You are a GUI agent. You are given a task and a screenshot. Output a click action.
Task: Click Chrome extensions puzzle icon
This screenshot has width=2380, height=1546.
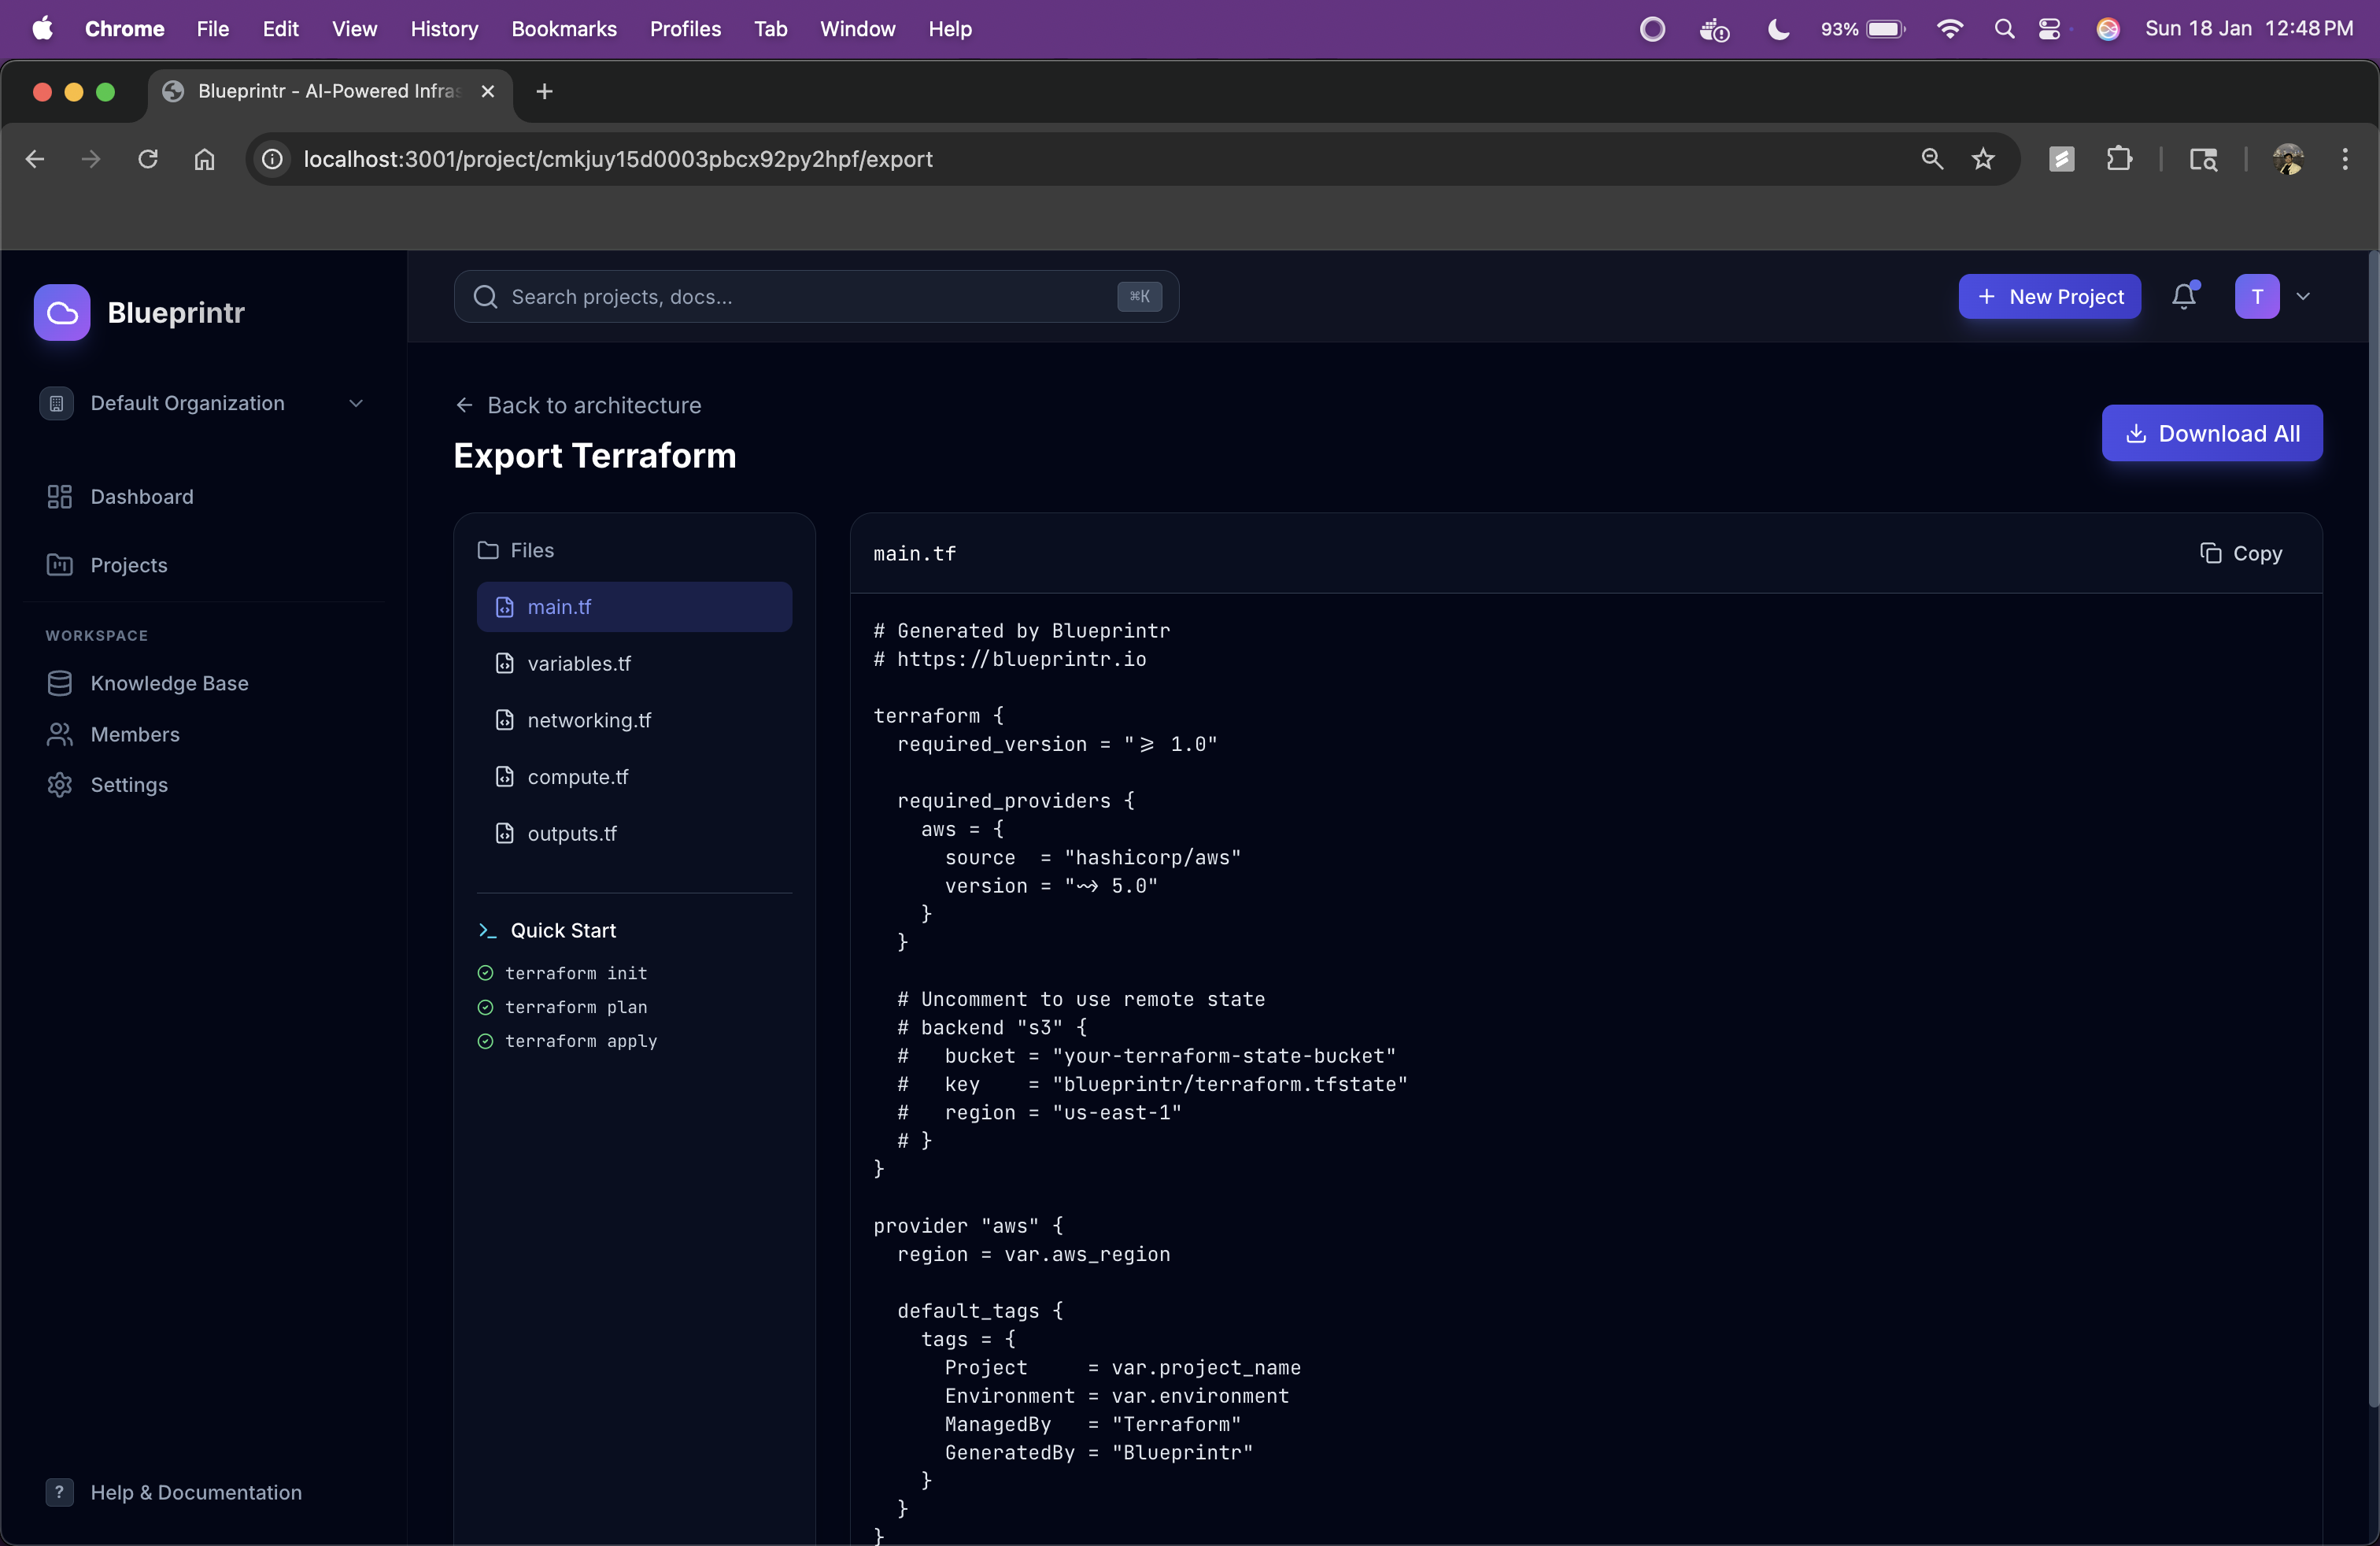point(2118,159)
